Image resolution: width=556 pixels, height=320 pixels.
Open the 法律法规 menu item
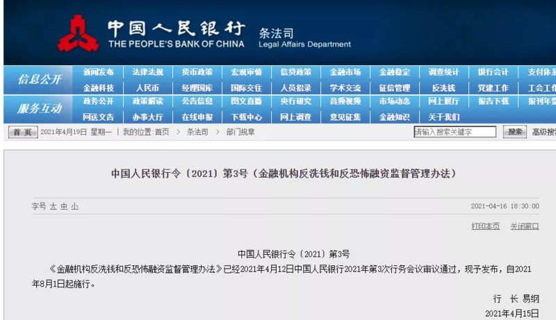[147, 72]
